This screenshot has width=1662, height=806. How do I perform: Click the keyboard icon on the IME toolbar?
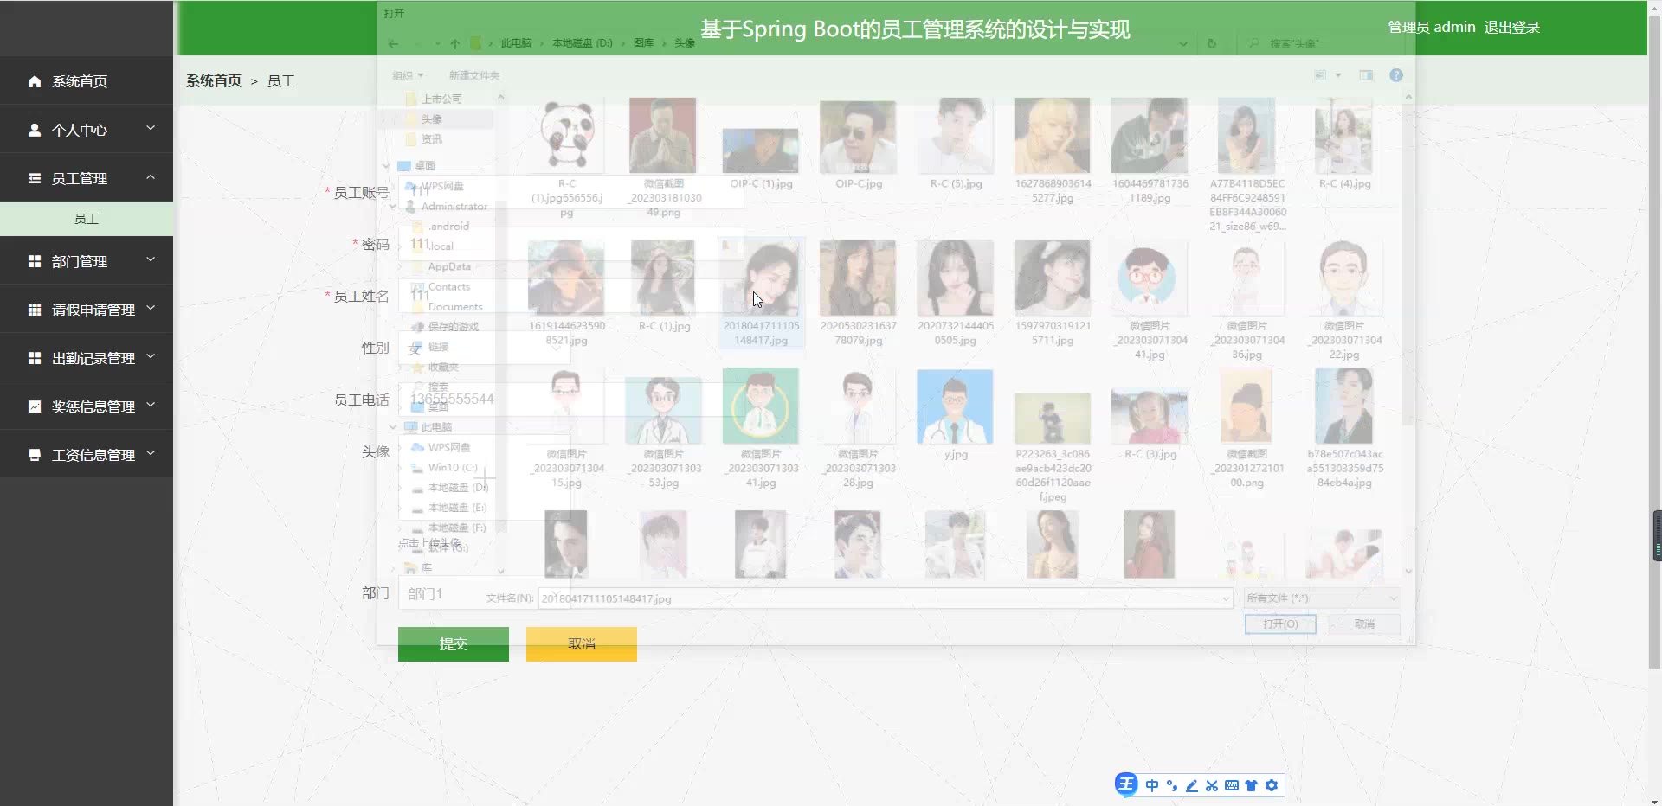[1231, 785]
